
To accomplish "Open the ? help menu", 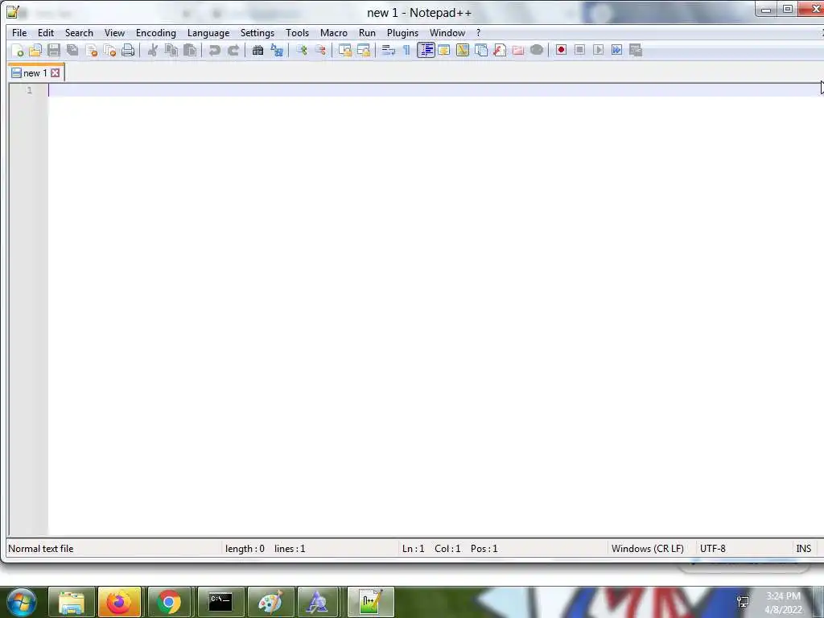I will (478, 32).
